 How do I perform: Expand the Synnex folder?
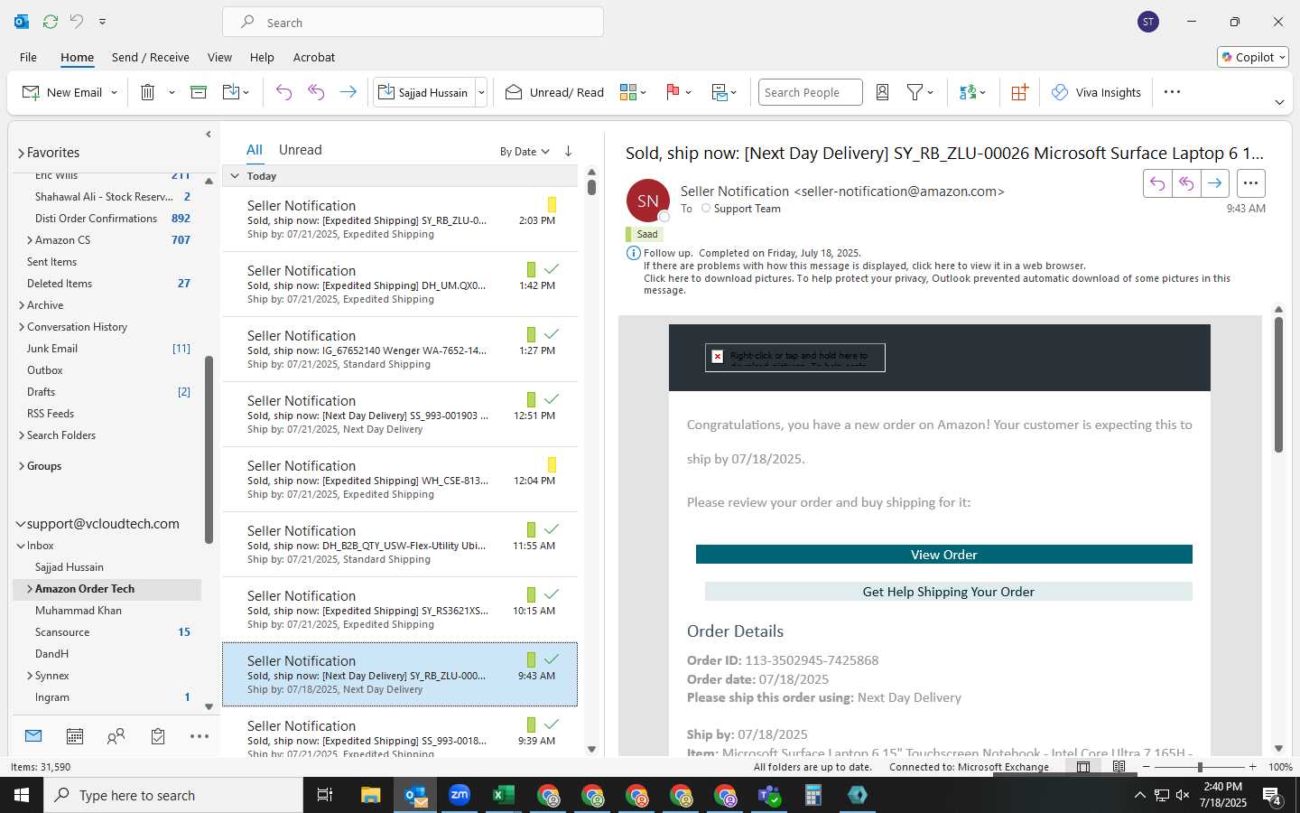pyautogui.click(x=30, y=676)
